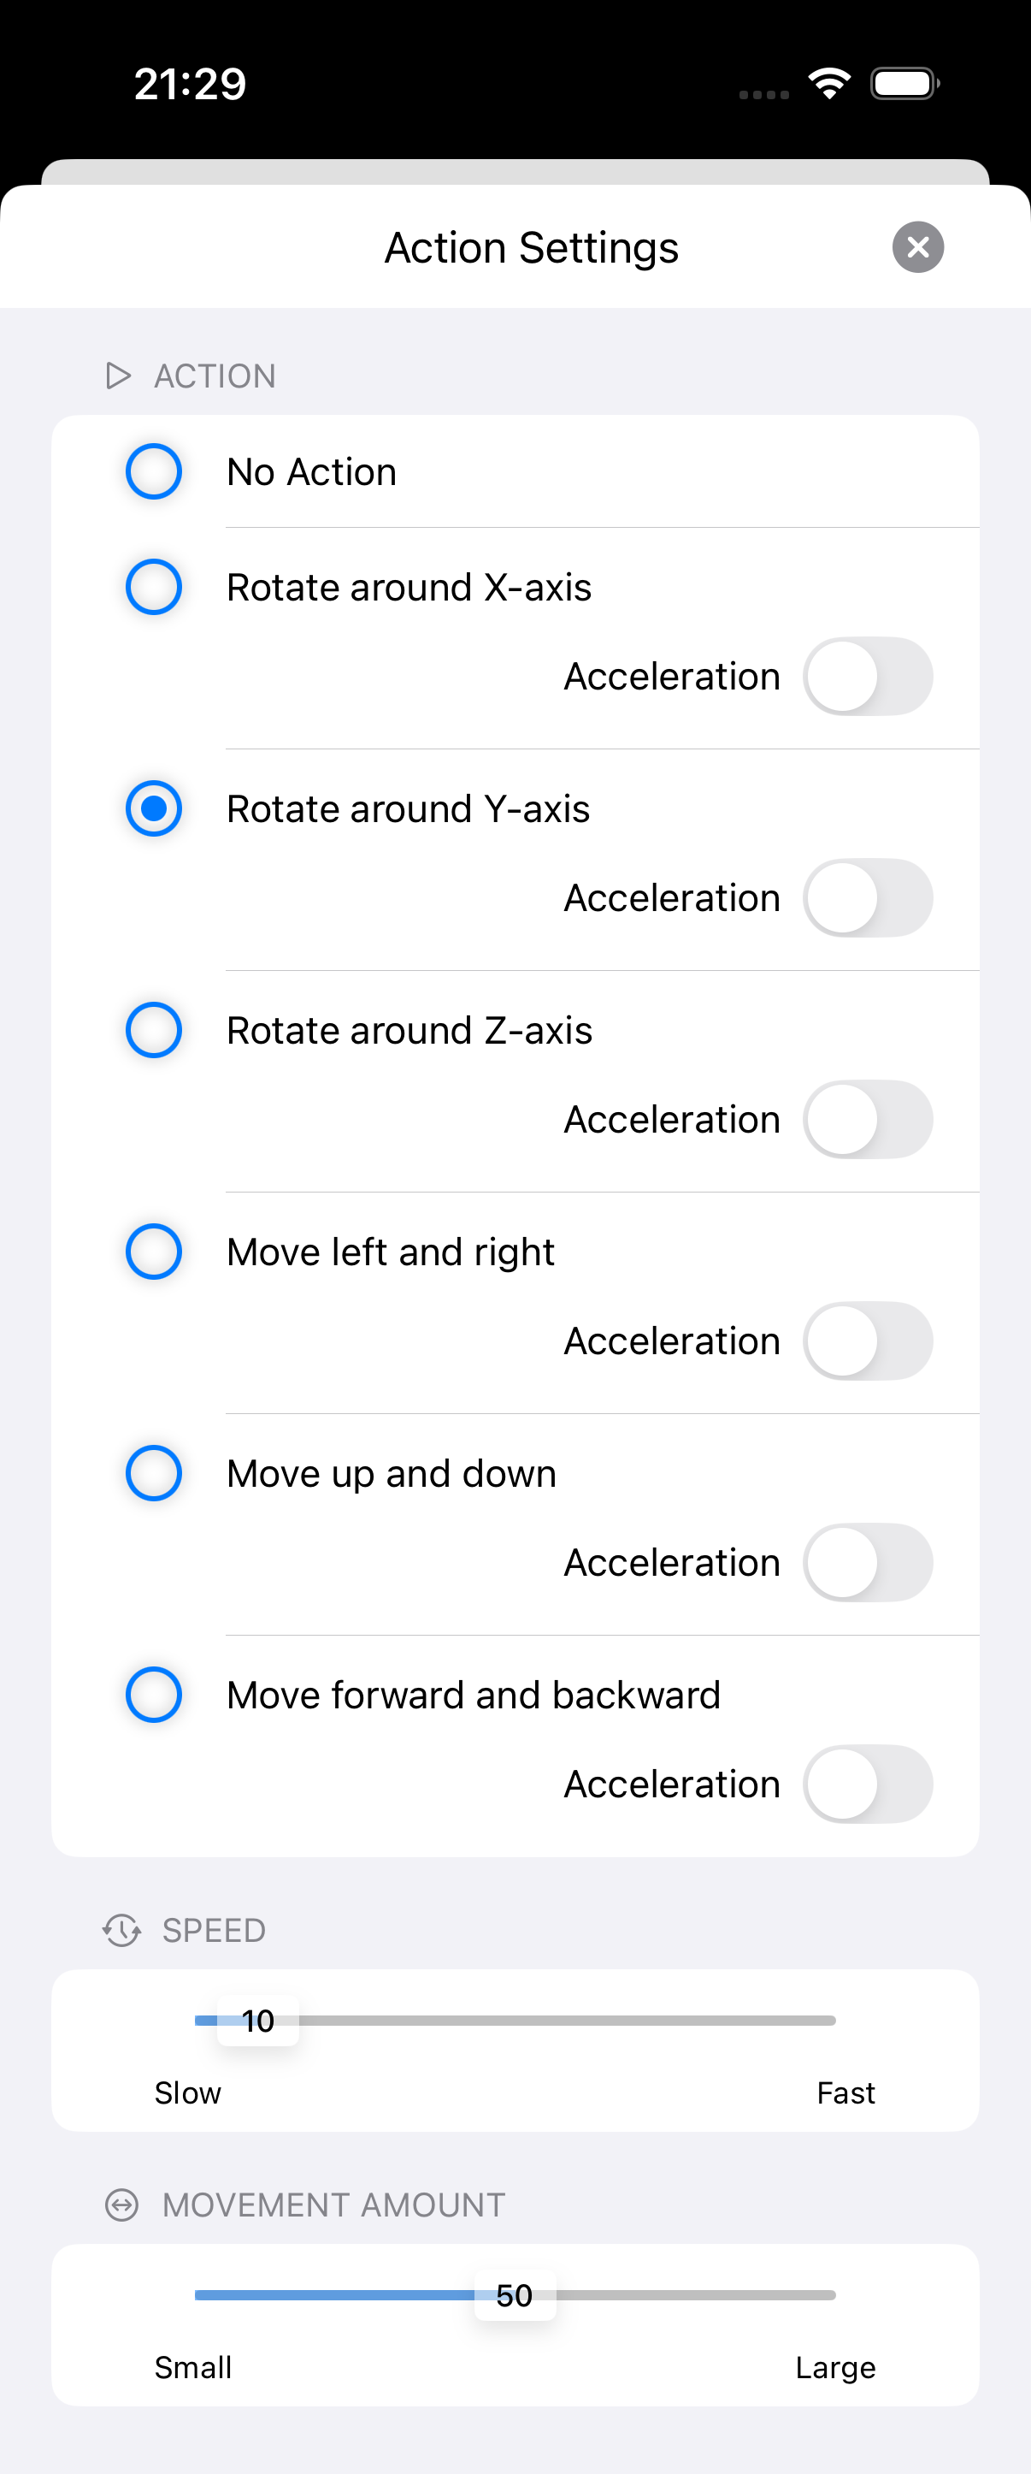
Task: Choose Rotate around Z-axis radio button
Action: pyautogui.click(x=154, y=1030)
